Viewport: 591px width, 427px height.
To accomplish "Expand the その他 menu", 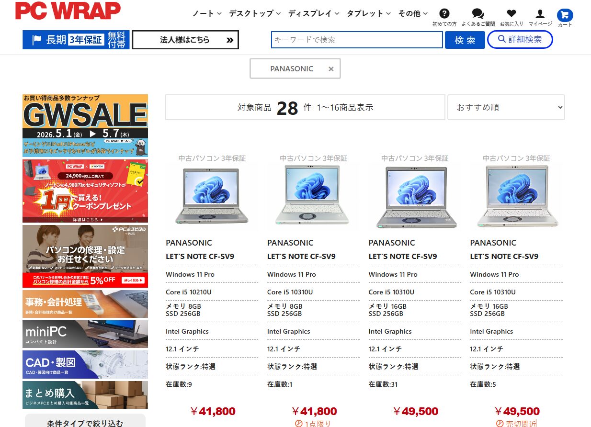I will tap(413, 13).
